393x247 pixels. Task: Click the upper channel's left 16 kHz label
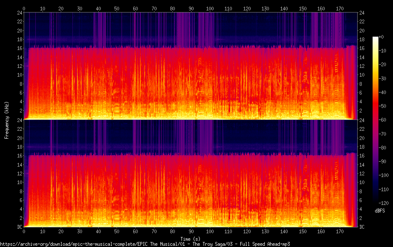19,48
